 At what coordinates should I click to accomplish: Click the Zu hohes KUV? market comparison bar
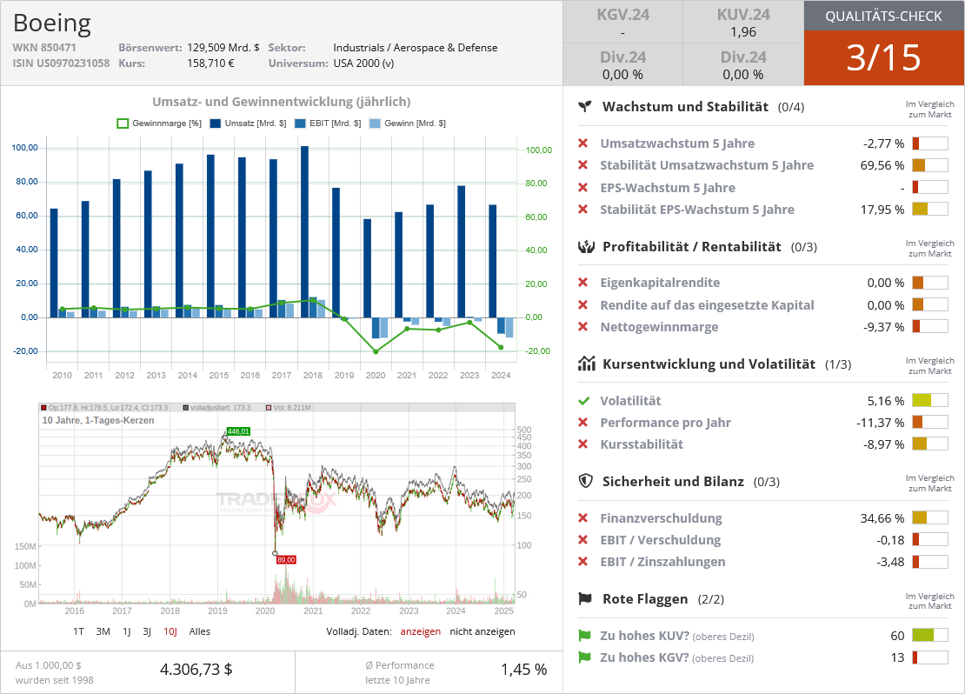(x=930, y=636)
